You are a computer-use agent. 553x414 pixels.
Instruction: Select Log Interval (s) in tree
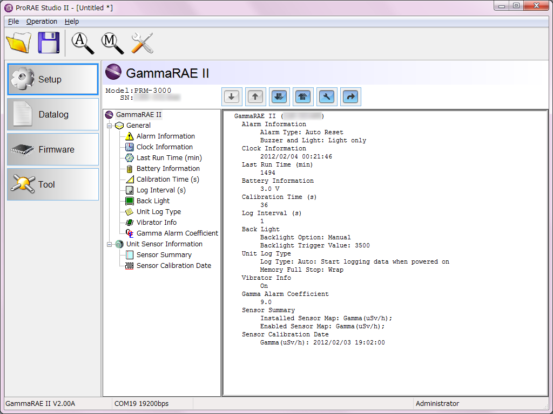click(161, 190)
